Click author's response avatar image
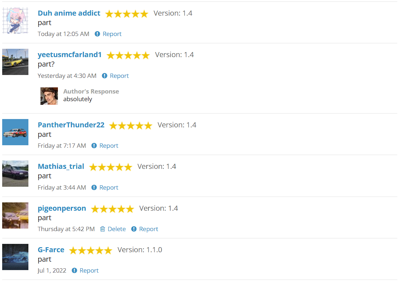 tap(49, 96)
